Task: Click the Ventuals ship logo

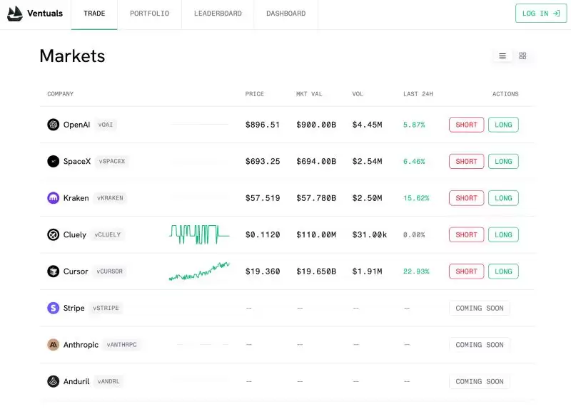Action: (15, 14)
